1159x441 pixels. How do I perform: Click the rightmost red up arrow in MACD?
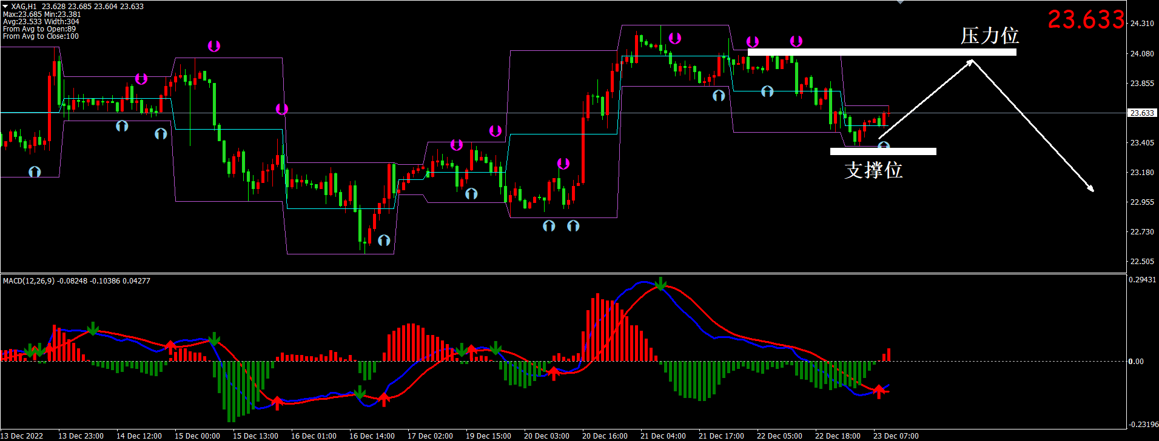click(879, 391)
